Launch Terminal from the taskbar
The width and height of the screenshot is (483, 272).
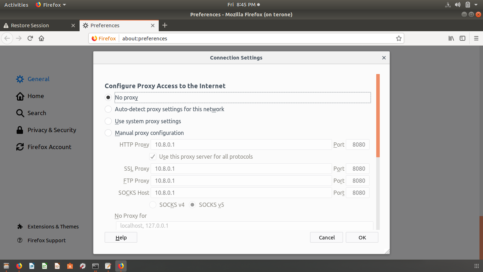[x=95, y=266]
